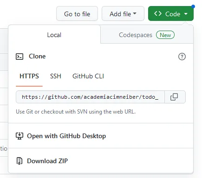Open the Add file menu
Image resolution: width=202 pixels, height=178 pixels.
coord(123,13)
